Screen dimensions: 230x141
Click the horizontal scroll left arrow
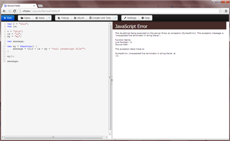click(3, 137)
